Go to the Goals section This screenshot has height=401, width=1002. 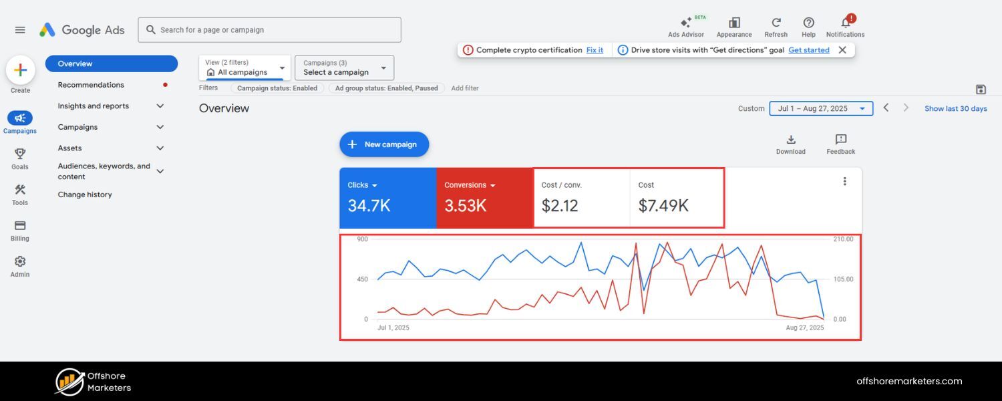pos(20,158)
